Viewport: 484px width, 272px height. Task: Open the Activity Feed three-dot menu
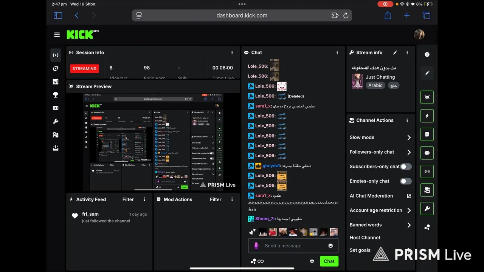click(x=144, y=199)
